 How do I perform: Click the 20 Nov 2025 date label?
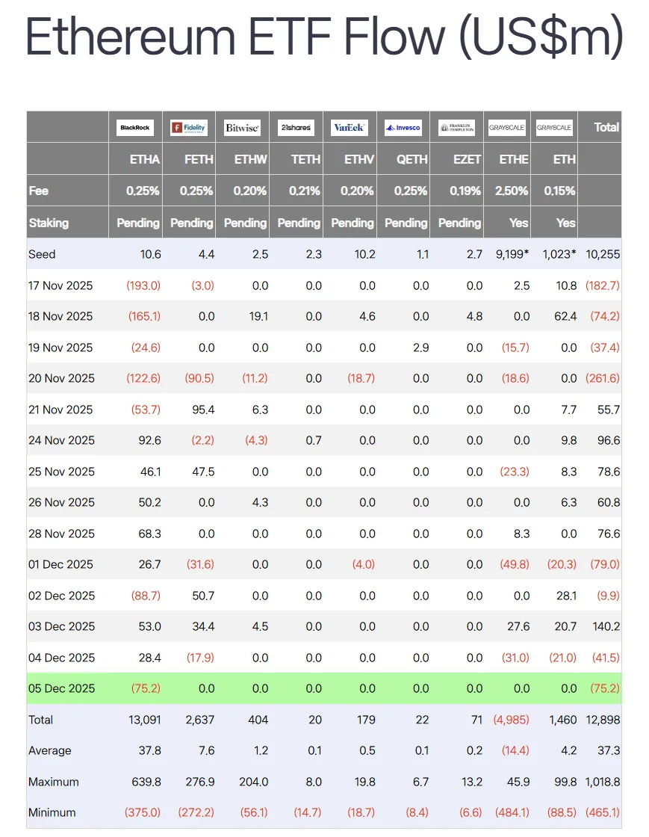pos(62,378)
